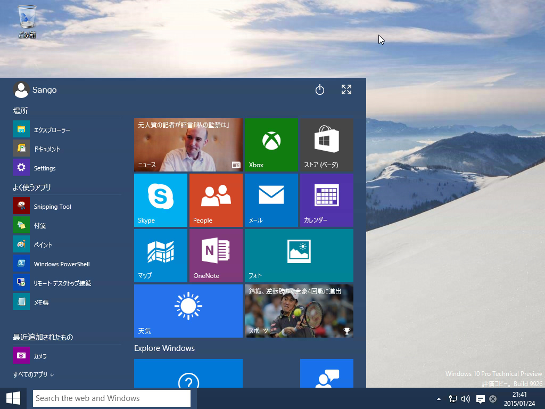Launch the カメラ camera app

click(x=67, y=355)
